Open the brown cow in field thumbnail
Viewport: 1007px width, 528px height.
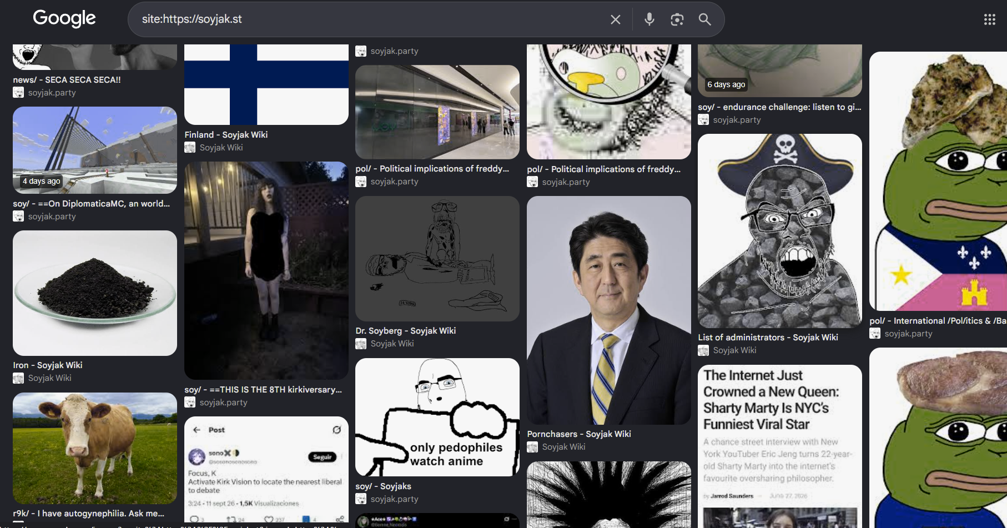[x=95, y=448]
